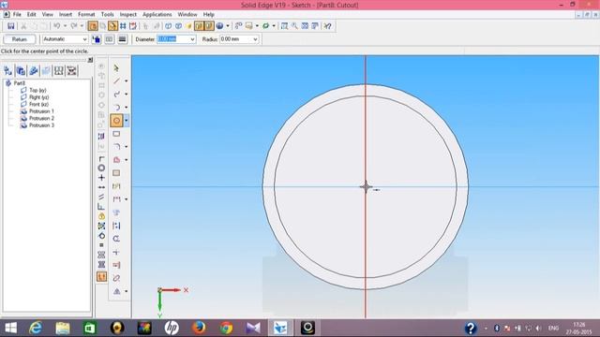Select the active Circle by Center tool
This screenshot has width=600, height=337.
[116, 121]
